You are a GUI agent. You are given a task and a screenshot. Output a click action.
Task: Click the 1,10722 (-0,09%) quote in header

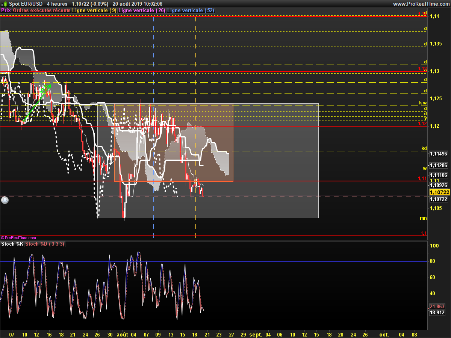(x=90, y=4)
